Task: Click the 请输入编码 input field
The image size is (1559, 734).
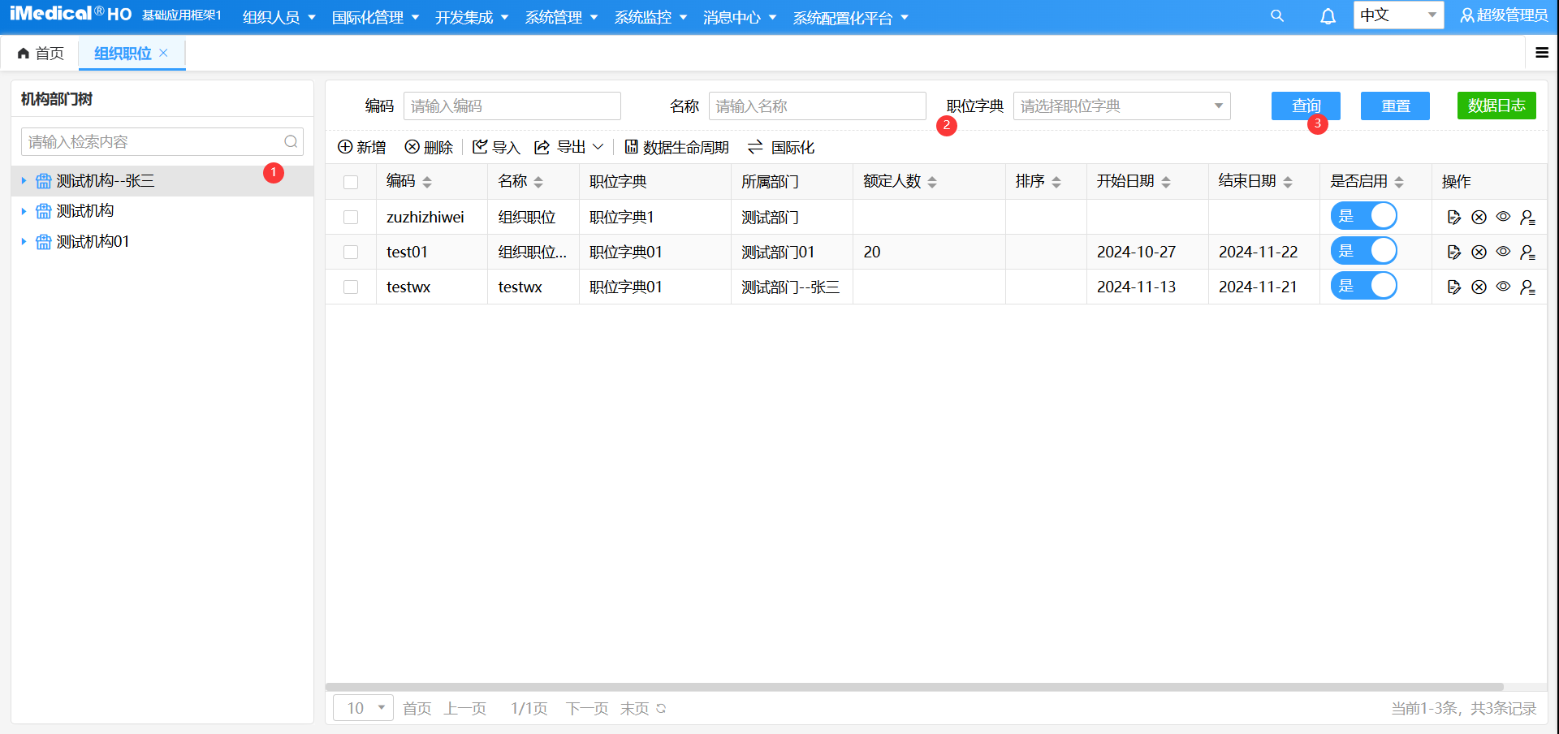Action: [512, 106]
